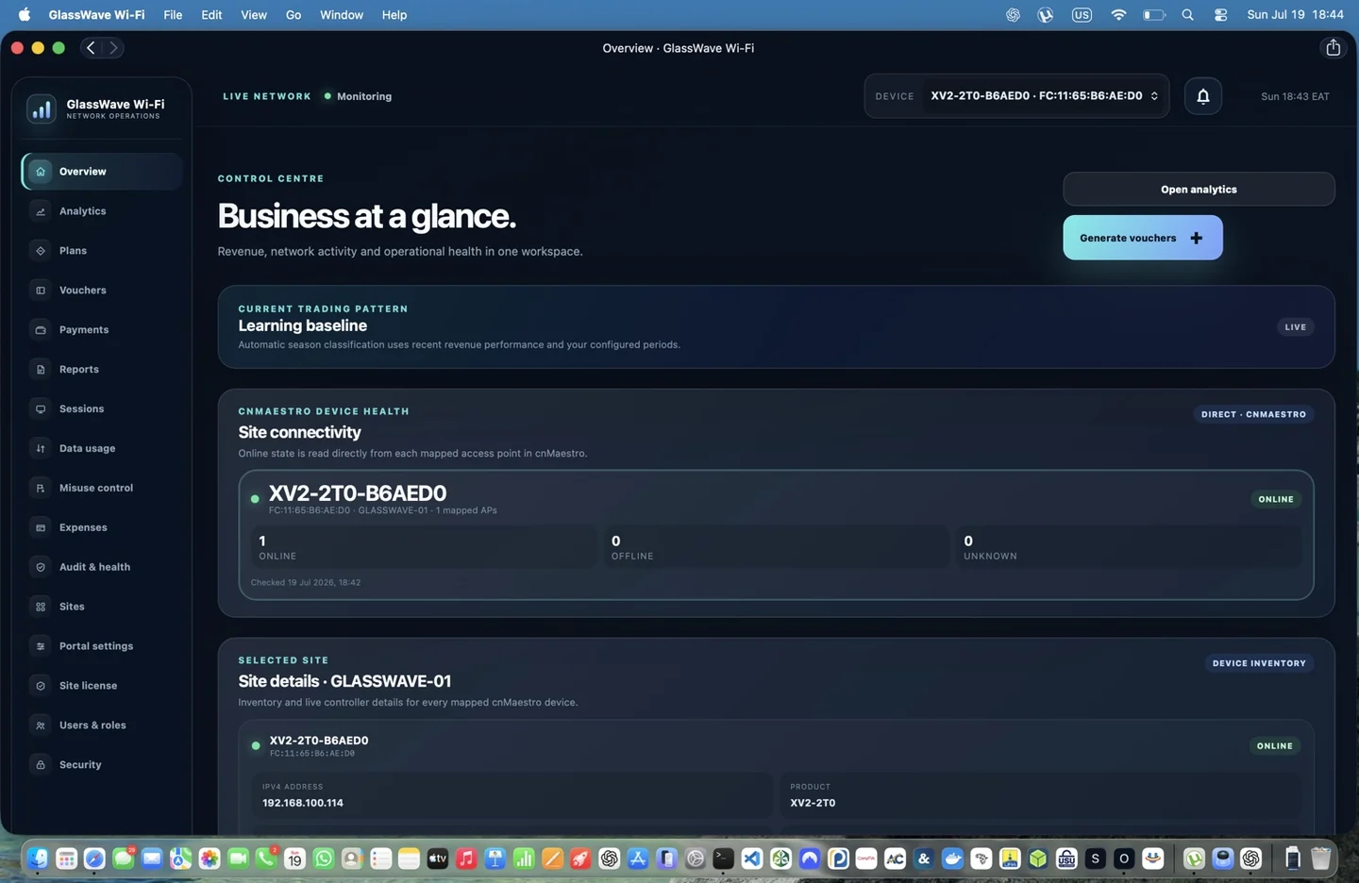
Task: Click the XV2-2T0-B6AED0 connectivity card title
Action: point(358,493)
